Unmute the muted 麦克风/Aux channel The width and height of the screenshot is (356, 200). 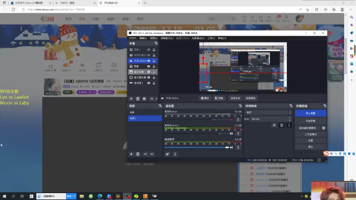pos(231,120)
